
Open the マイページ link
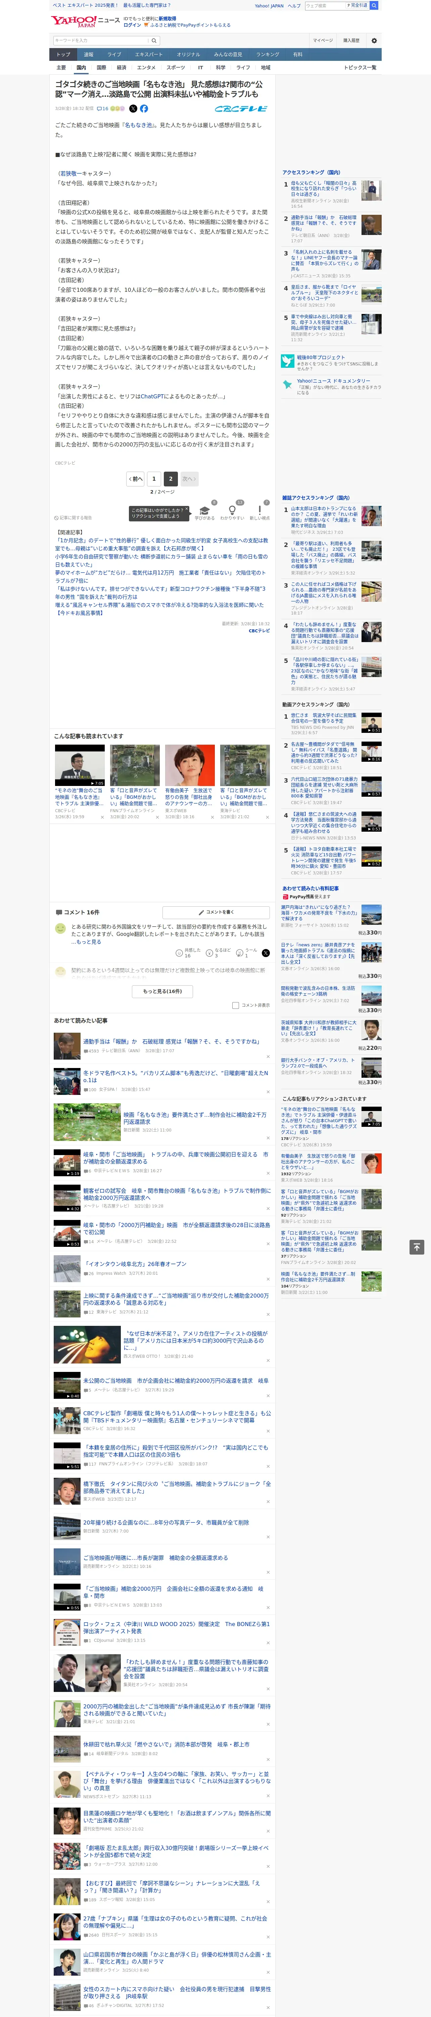pos(323,41)
